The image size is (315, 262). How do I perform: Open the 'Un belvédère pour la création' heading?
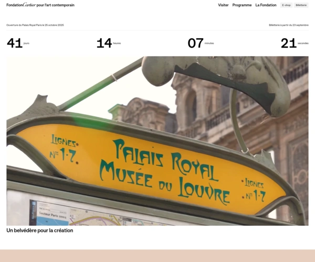(x=40, y=231)
